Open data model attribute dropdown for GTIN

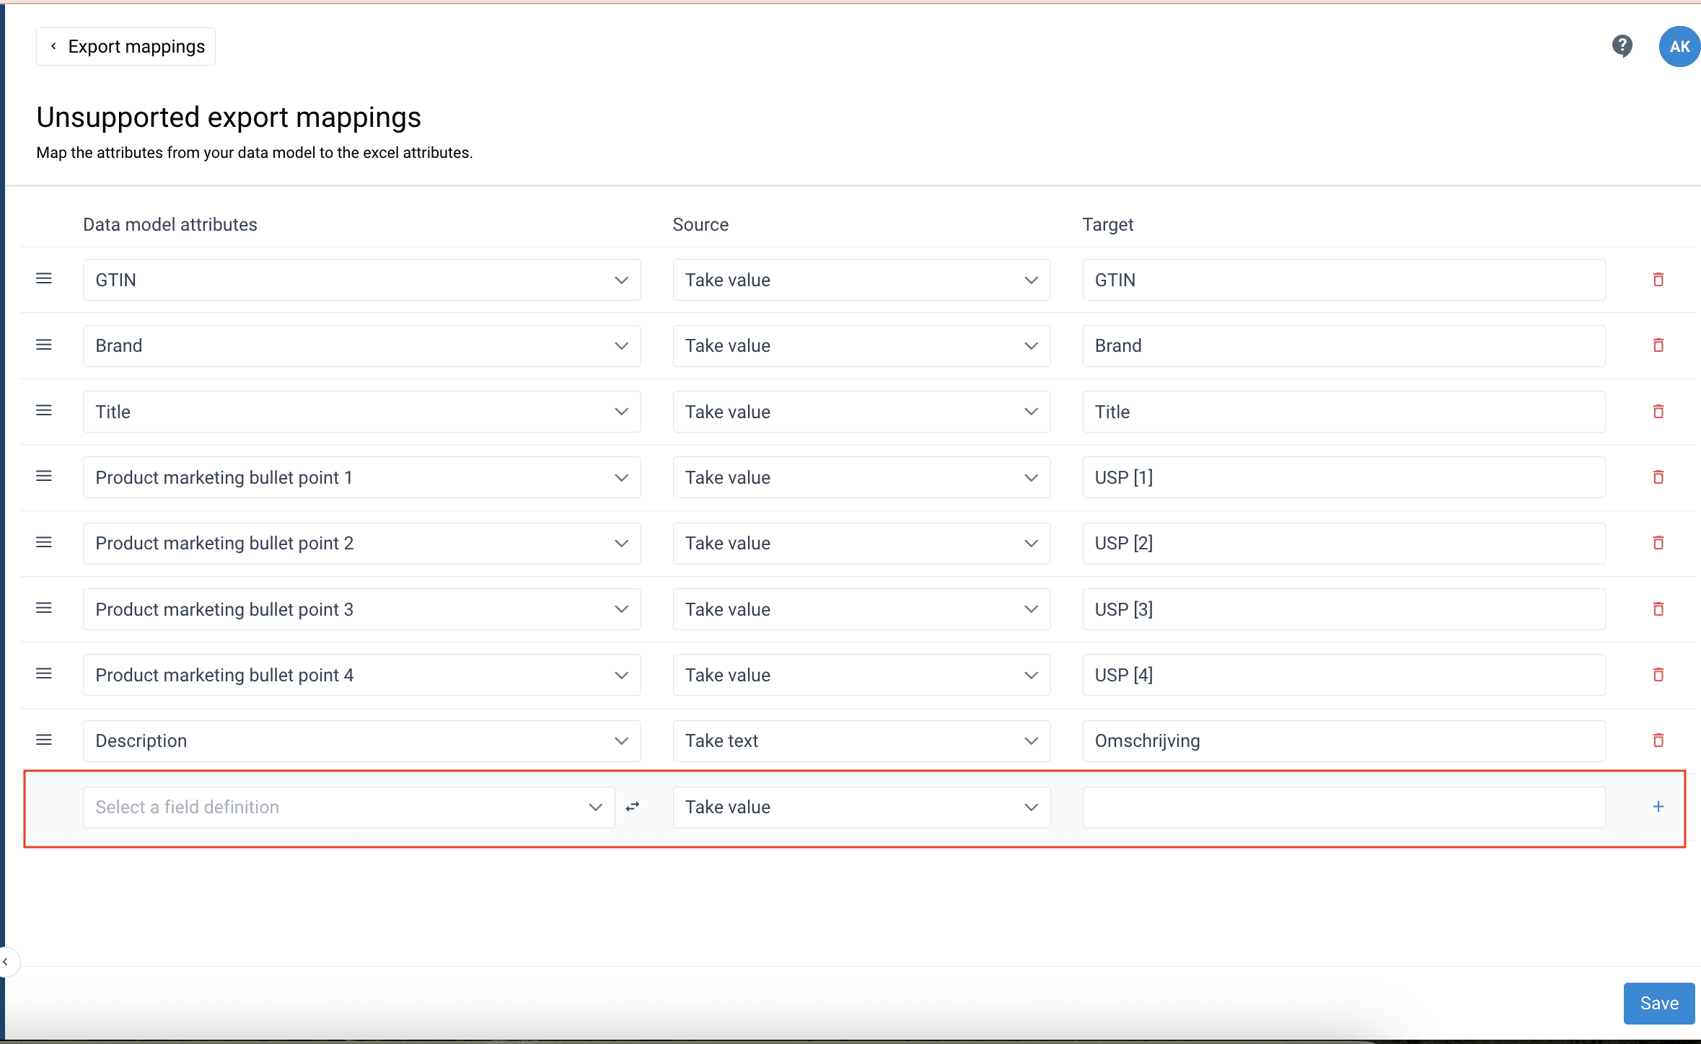[361, 280]
